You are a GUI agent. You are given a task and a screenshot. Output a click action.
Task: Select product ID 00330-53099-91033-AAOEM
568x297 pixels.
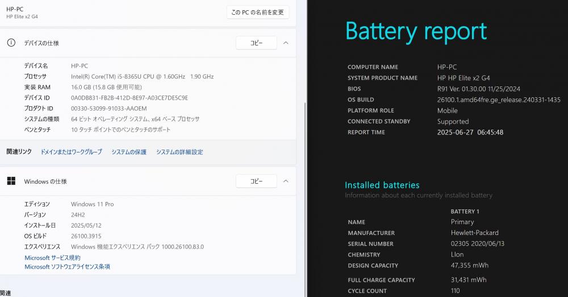pos(108,108)
